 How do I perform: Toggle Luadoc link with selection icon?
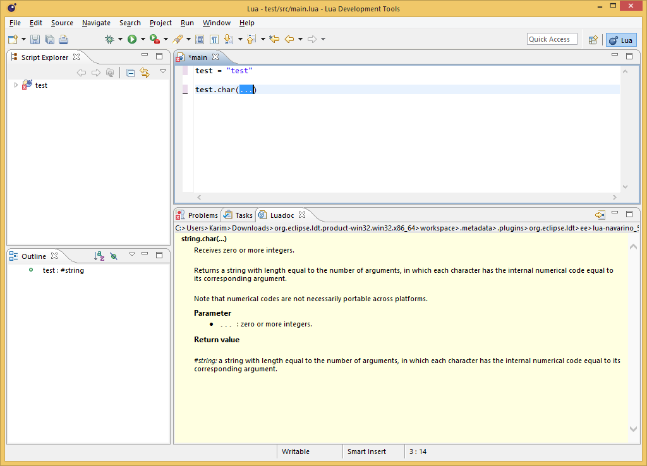coord(600,215)
